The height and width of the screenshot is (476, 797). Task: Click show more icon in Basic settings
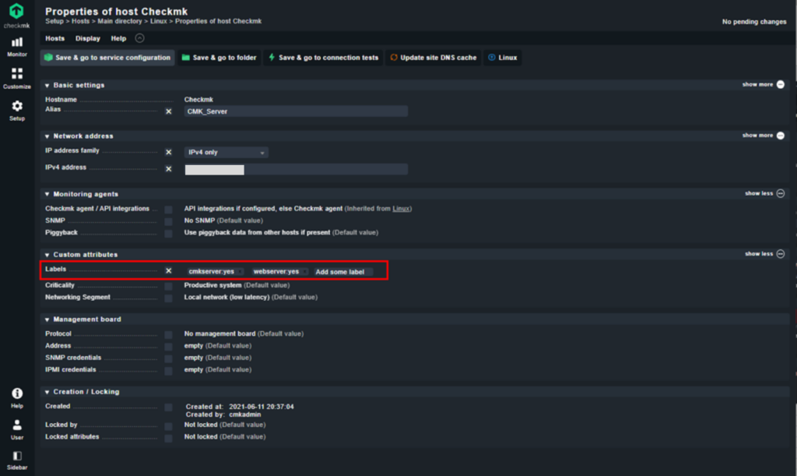(781, 84)
